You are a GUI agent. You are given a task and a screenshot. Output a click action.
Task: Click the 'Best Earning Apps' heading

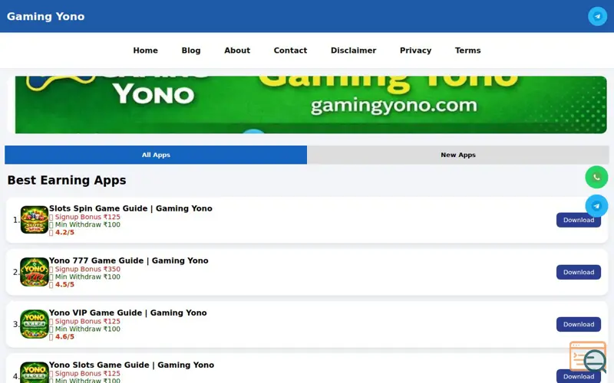pyautogui.click(x=67, y=180)
